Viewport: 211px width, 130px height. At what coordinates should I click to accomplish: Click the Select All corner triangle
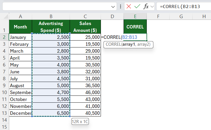6,17
